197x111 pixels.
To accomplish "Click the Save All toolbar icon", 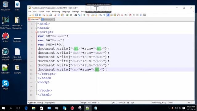I will 40,15.
